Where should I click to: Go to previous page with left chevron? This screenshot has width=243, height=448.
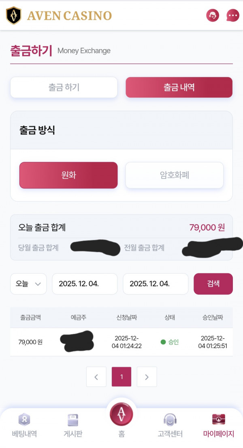point(96,377)
